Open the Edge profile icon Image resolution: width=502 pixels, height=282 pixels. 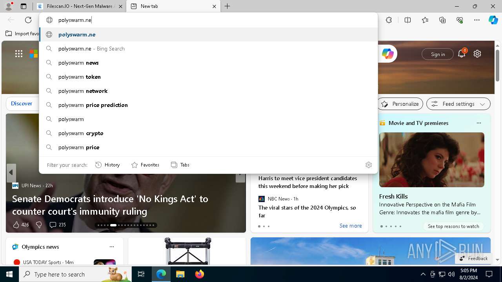9,6
